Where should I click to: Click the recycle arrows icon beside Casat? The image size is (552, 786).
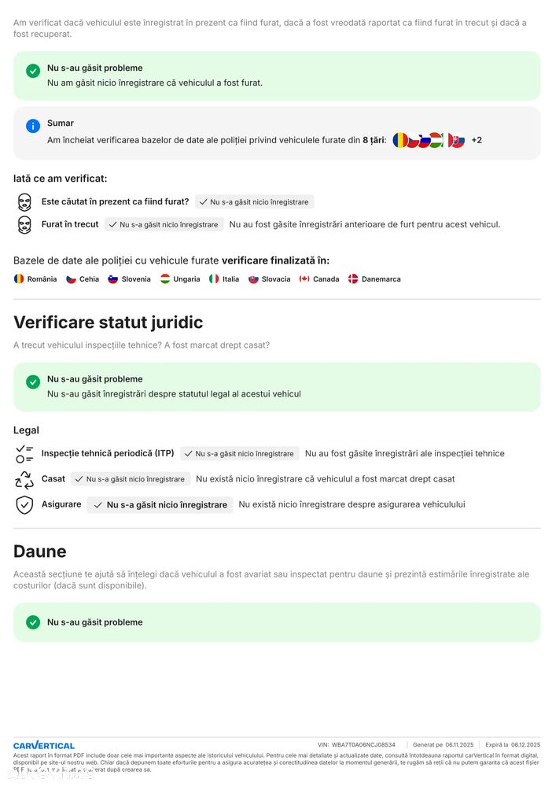24,479
